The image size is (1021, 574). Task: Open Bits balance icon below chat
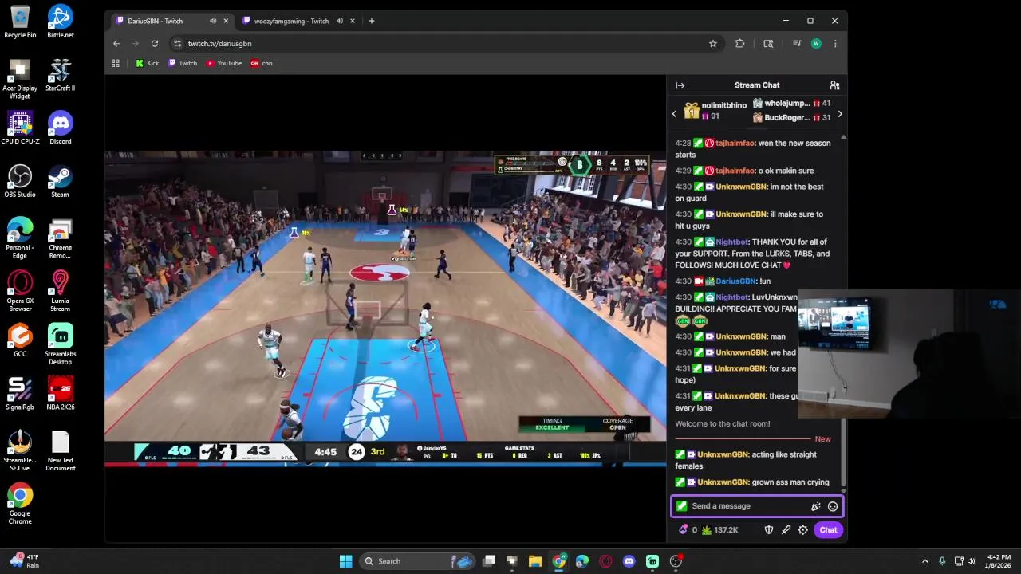coord(683,530)
